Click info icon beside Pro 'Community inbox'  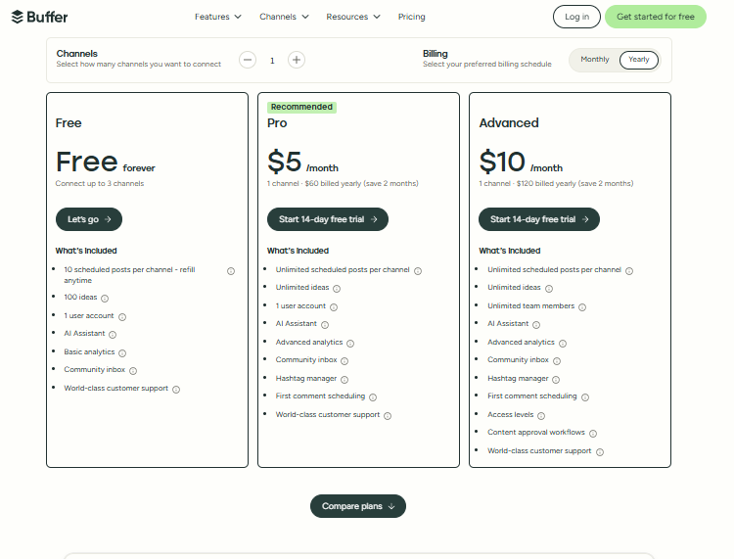pos(344,361)
